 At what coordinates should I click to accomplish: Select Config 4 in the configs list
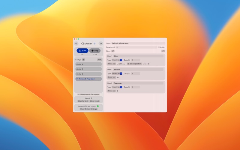click(88, 64)
